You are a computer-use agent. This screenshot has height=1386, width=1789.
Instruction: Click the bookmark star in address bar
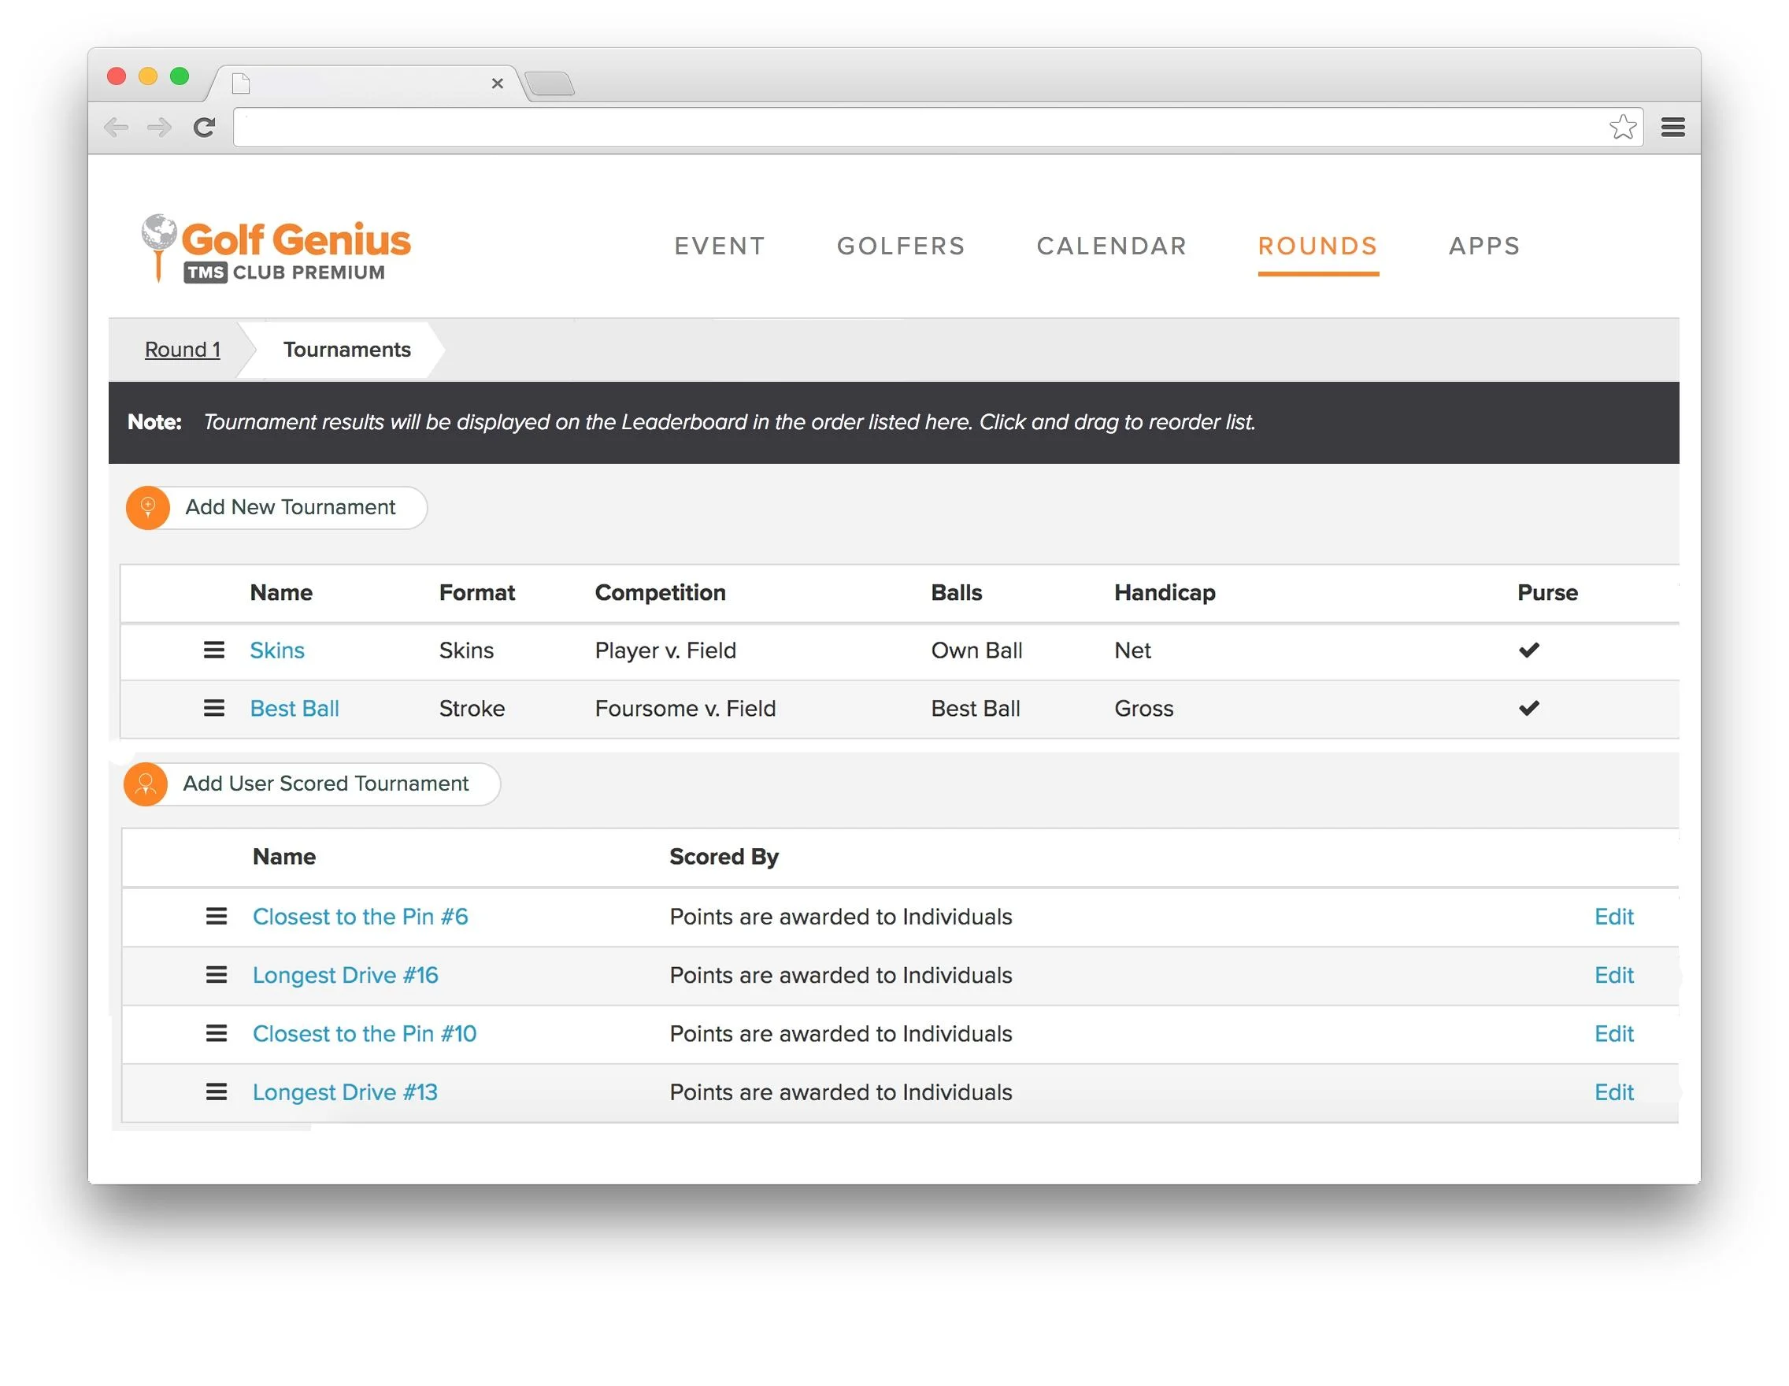(x=1622, y=127)
